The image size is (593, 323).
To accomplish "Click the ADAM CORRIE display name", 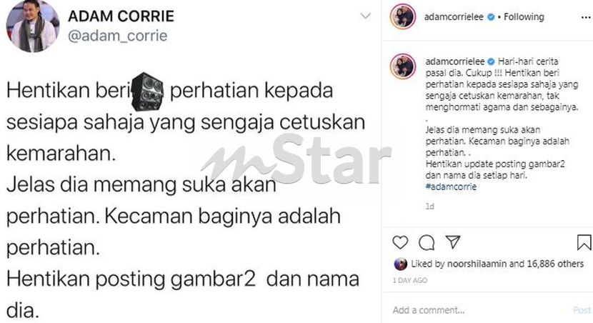I will pyautogui.click(x=121, y=16).
